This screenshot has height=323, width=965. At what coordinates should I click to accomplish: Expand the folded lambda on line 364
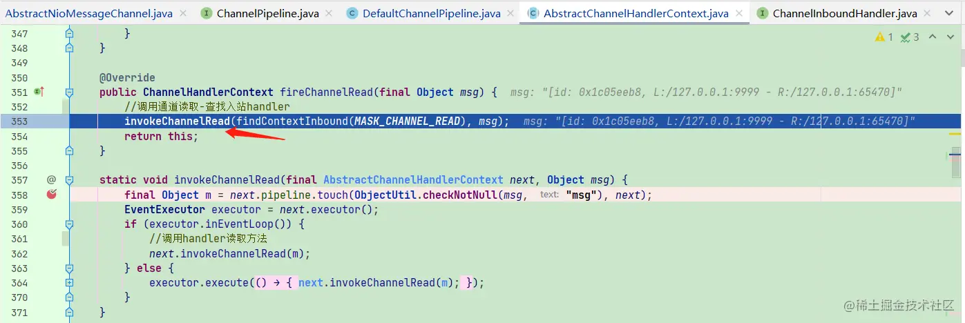click(x=69, y=282)
